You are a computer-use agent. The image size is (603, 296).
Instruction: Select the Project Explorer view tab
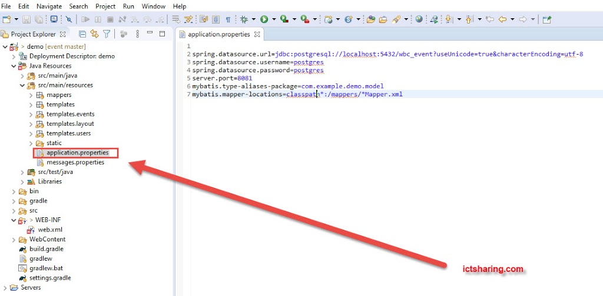pyautogui.click(x=34, y=34)
